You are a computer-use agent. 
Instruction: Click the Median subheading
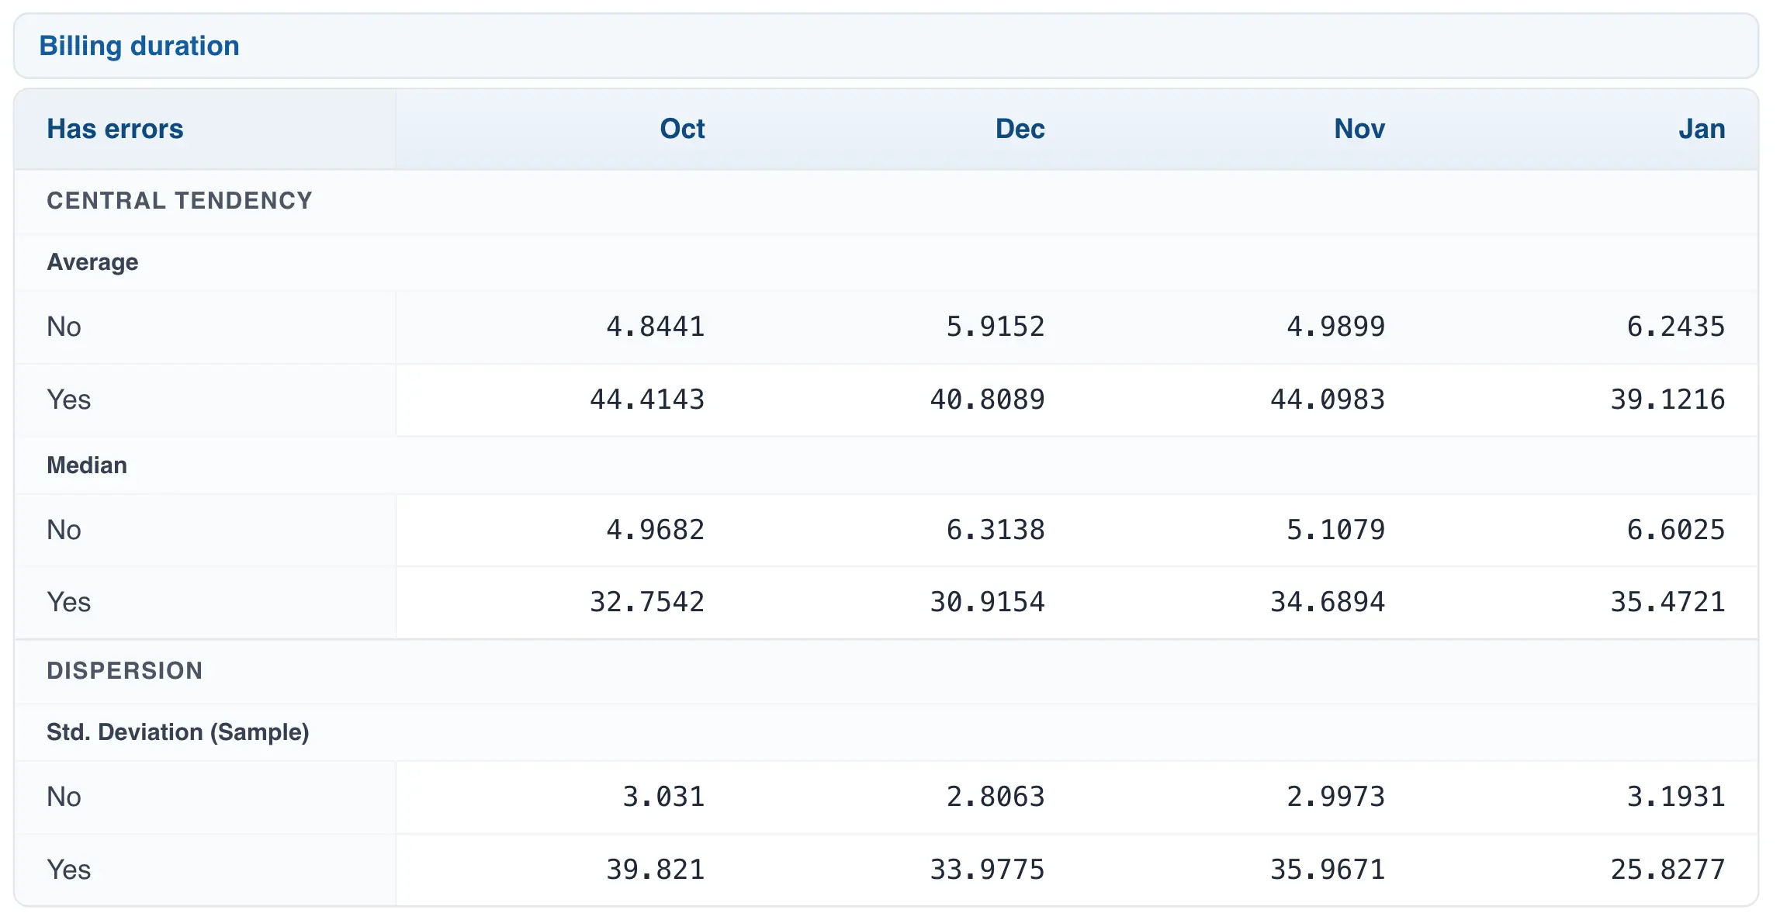tap(87, 465)
